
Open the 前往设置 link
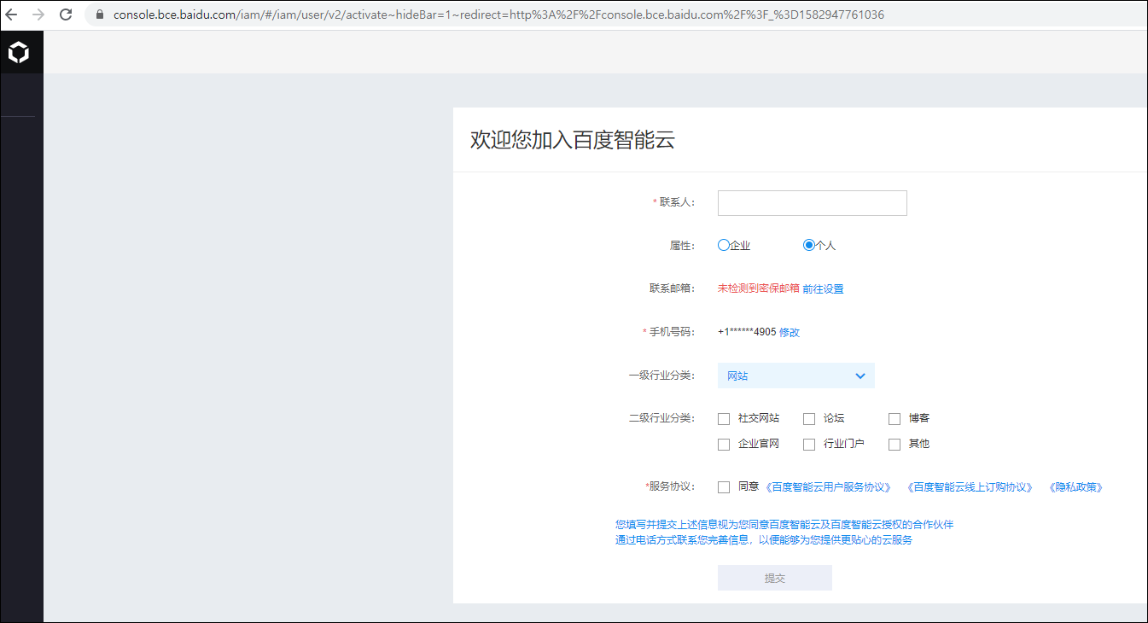pos(823,288)
